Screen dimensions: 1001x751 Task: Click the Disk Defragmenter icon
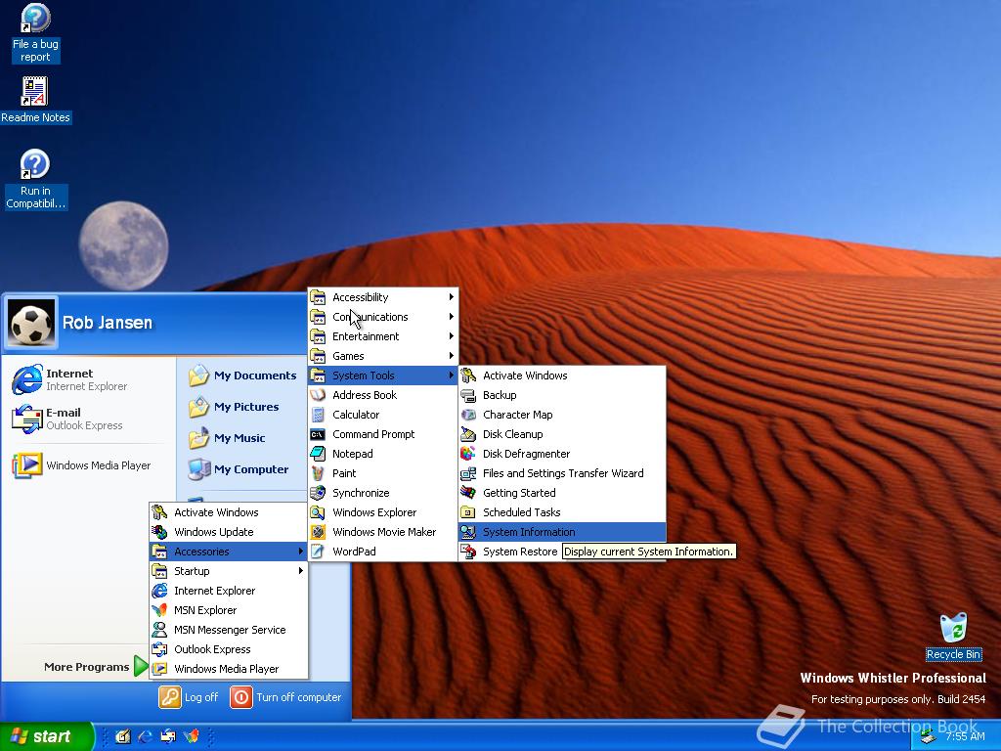pyautogui.click(x=468, y=454)
